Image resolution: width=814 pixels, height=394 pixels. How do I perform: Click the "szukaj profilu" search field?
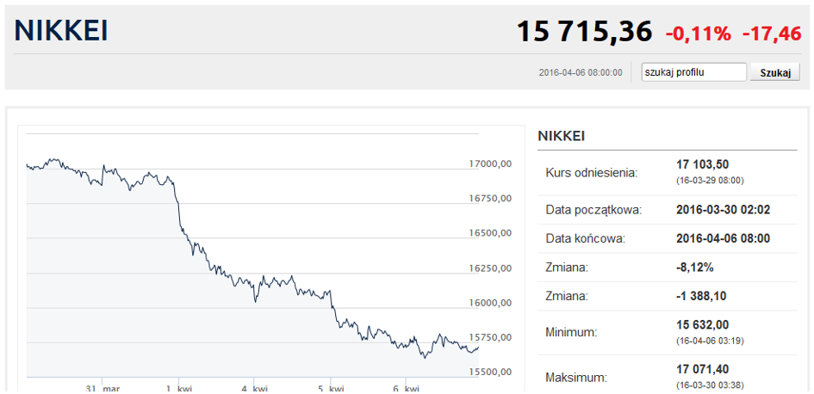pos(694,72)
